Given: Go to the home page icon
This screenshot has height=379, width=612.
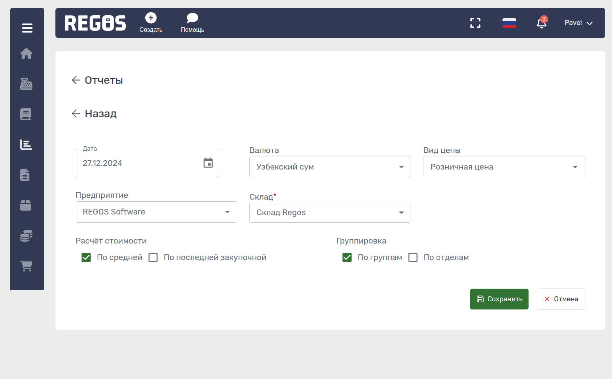Looking at the screenshot, I should pyautogui.click(x=26, y=53).
